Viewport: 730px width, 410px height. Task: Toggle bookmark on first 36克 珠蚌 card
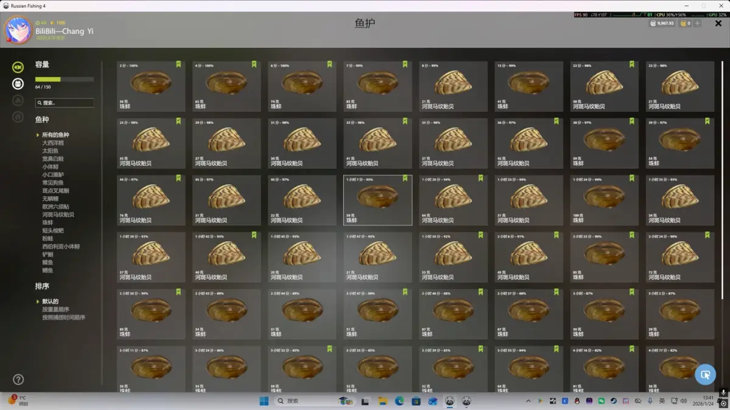[178, 64]
